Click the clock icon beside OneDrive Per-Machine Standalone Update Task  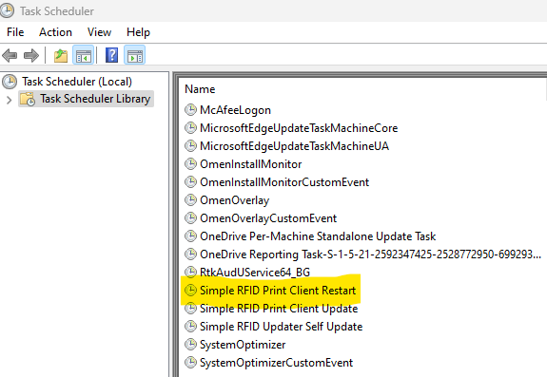pos(190,236)
